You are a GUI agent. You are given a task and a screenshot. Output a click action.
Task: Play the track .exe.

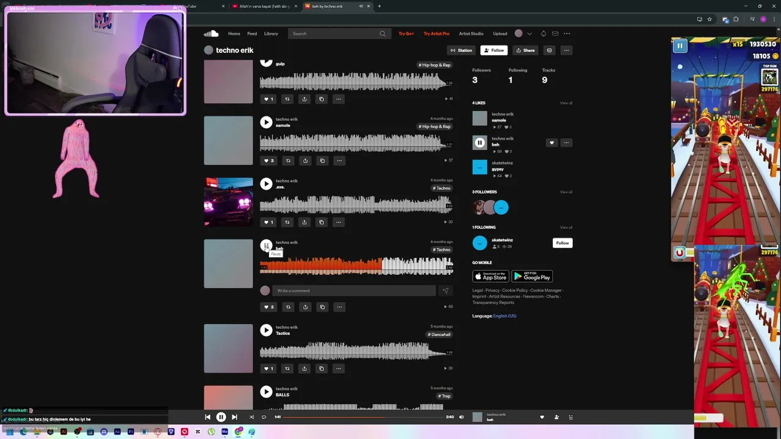point(266,184)
